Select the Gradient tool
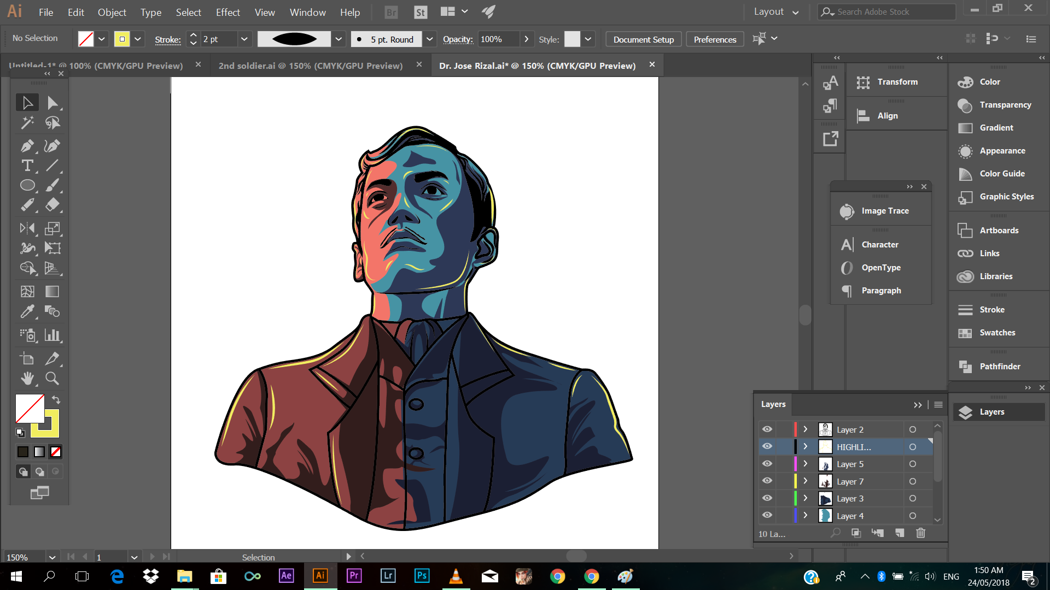1050x590 pixels. [x=52, y=291]
